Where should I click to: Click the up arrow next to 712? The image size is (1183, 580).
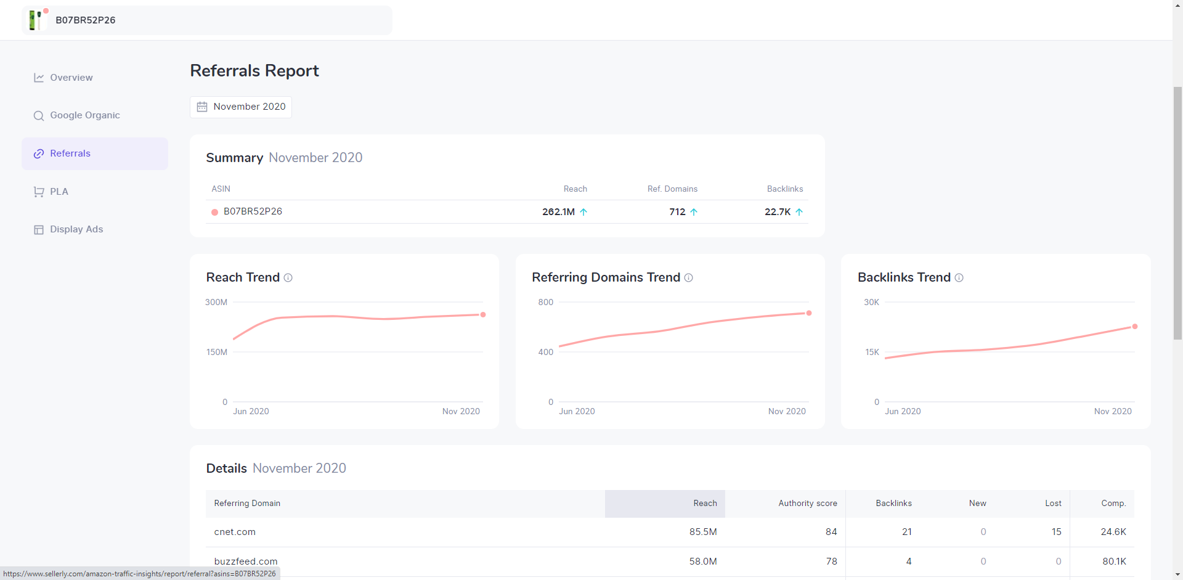pos(694,211)
